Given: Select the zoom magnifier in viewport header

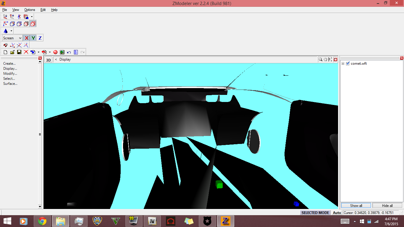Looking at the screenshot, I should click(x=320, y=59).
